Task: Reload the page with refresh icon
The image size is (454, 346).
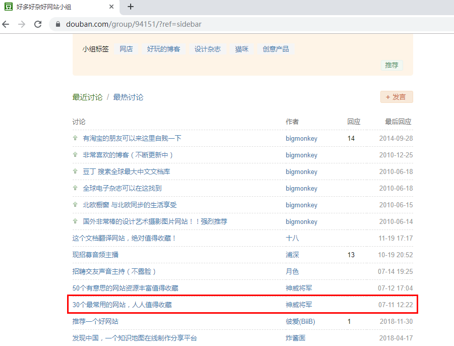Action: [38, 24]
